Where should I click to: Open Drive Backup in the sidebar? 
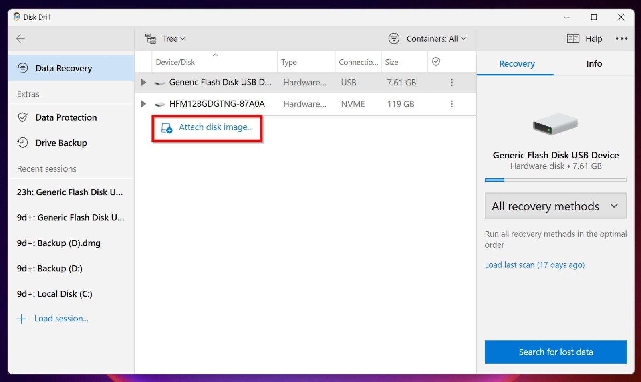23,143
